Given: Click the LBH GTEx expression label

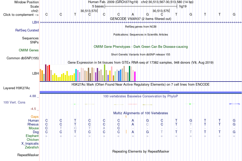Looking at the screenshot, I should pyautogui.click(x=35, y=73).
